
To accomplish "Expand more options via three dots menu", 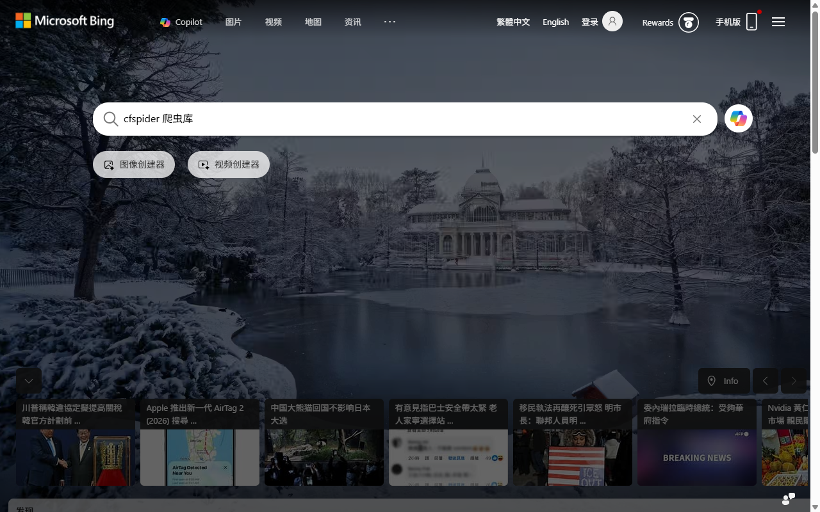I will click(389, 22).
